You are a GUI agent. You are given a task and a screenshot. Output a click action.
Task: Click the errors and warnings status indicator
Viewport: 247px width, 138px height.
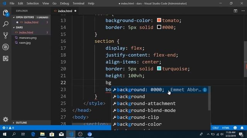tap(8, 128)
